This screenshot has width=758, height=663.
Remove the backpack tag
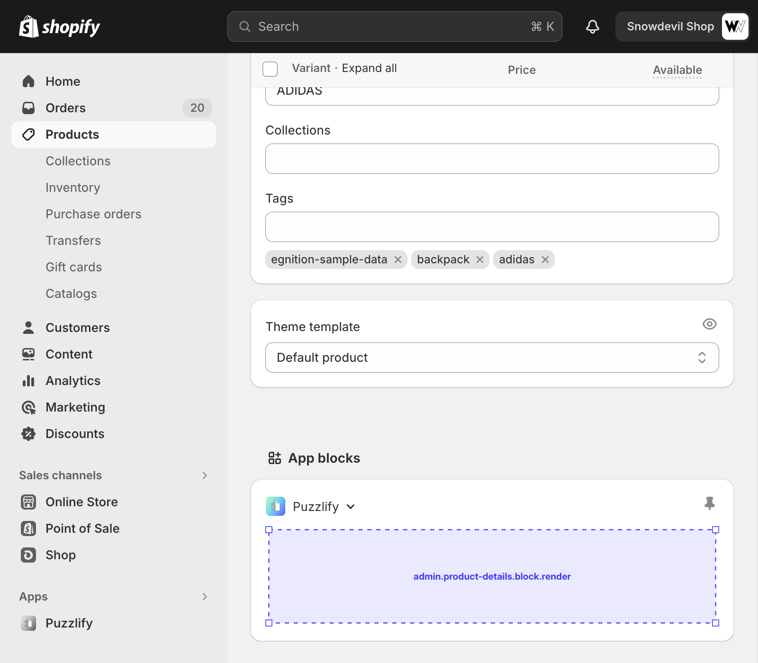click(480, 260)
